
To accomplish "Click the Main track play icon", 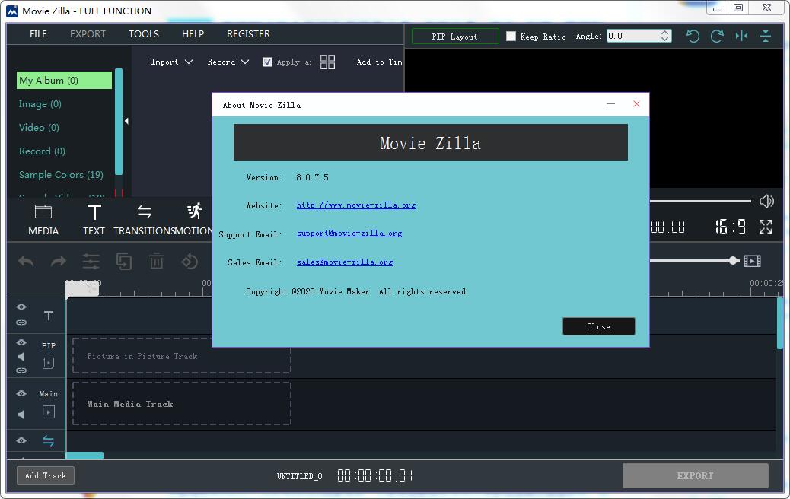I will (49, 412).
